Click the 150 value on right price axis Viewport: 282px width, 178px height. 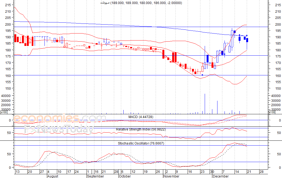point(278,89)
